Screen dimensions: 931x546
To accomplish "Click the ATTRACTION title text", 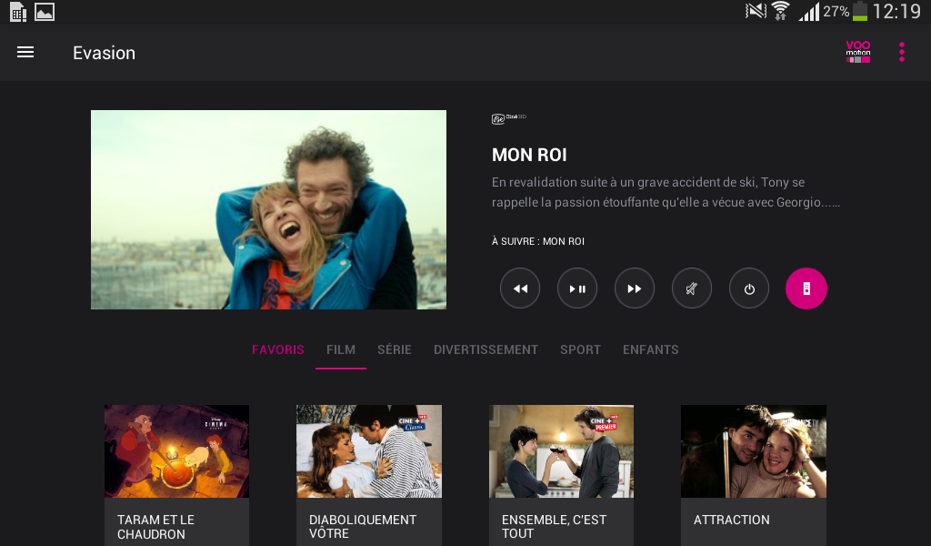I will tap(732, 520).
